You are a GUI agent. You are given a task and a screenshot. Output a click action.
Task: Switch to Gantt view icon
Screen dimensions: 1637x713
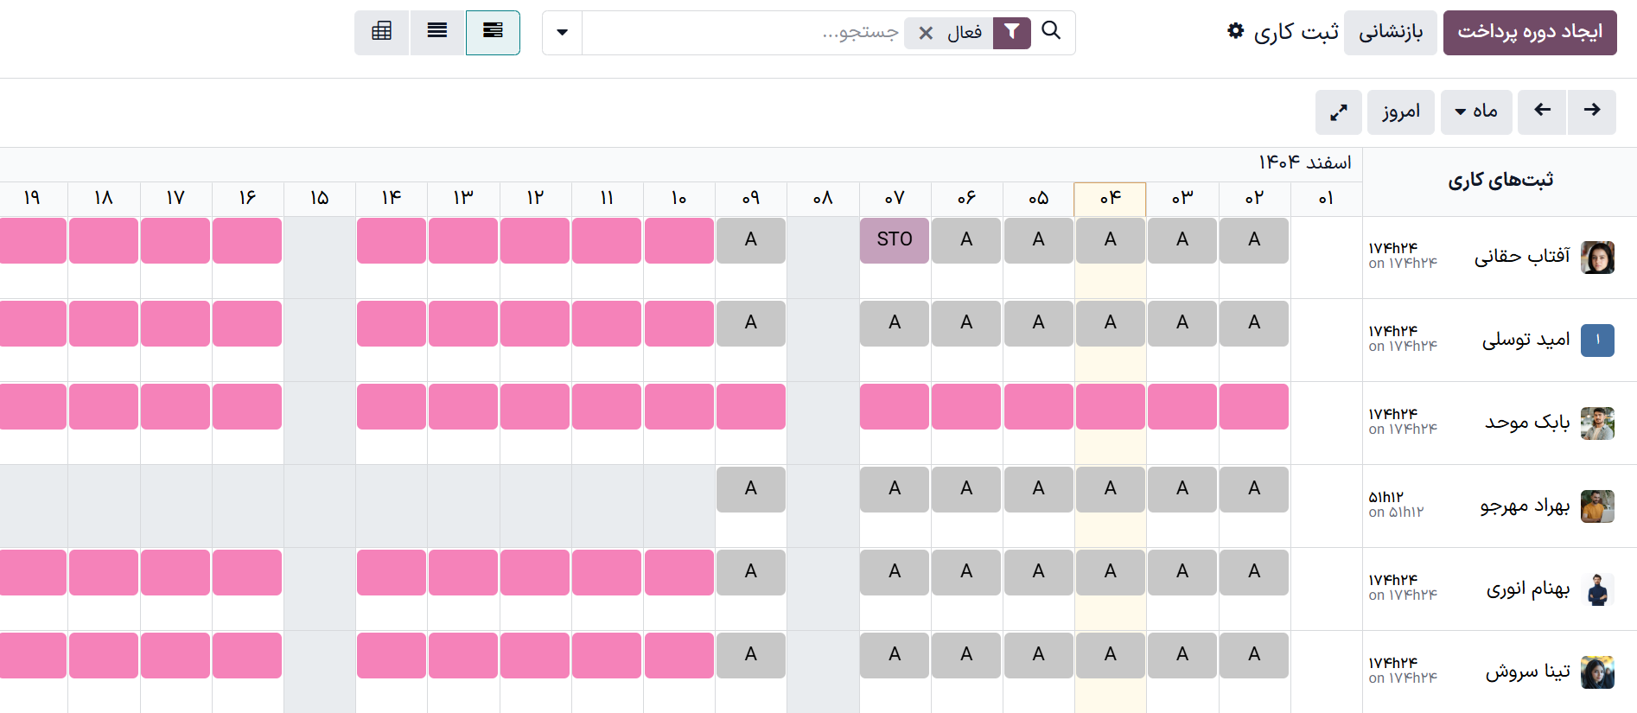(x=493, y=32)
